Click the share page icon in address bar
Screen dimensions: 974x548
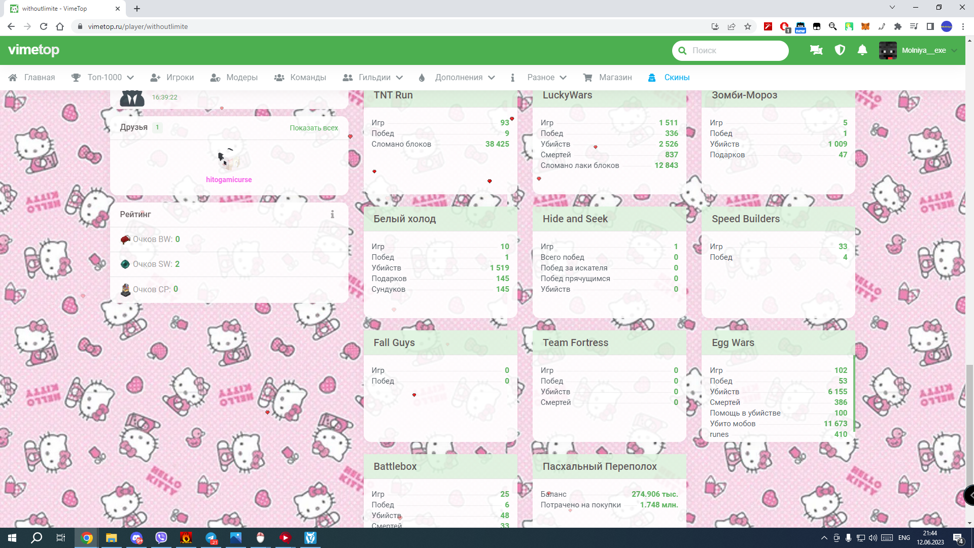(732, 26)
